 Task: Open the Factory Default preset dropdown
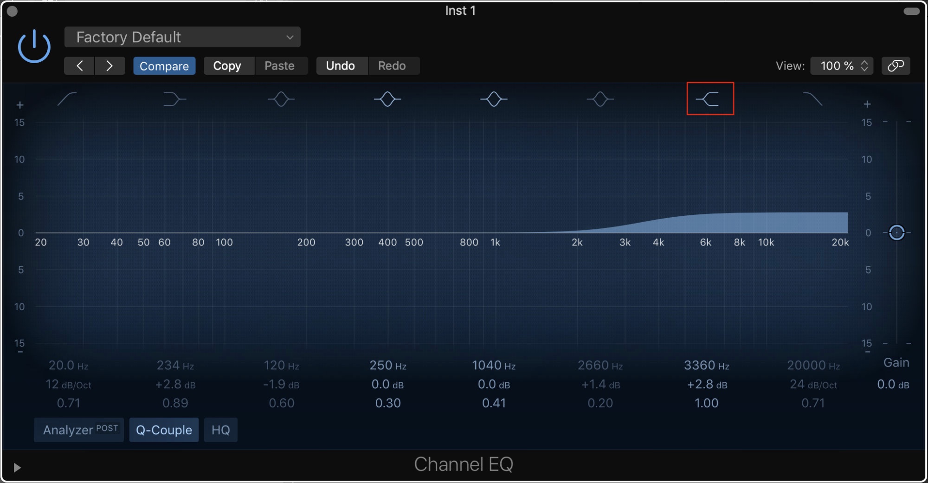tap(182, 37)
